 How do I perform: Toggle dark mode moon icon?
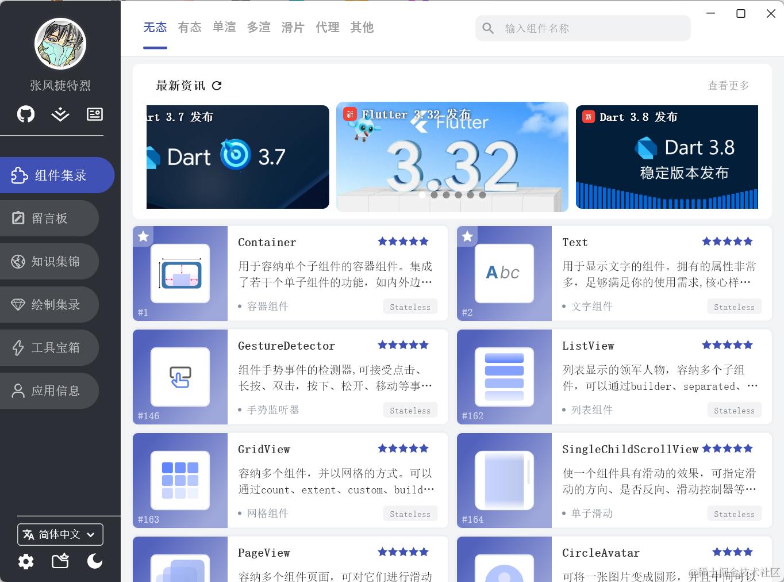tap(95, 561)
